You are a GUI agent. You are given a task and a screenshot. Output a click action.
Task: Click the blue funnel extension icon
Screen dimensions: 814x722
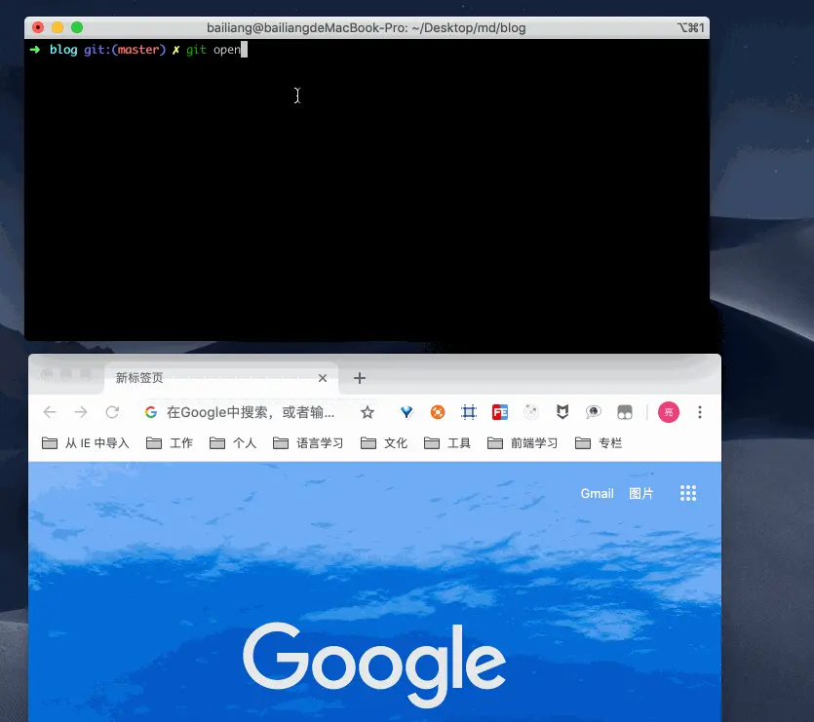(x=407, y=412)
